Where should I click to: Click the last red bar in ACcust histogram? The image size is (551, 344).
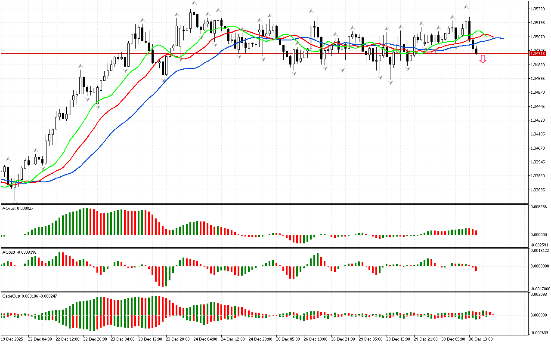coord(476,268)
